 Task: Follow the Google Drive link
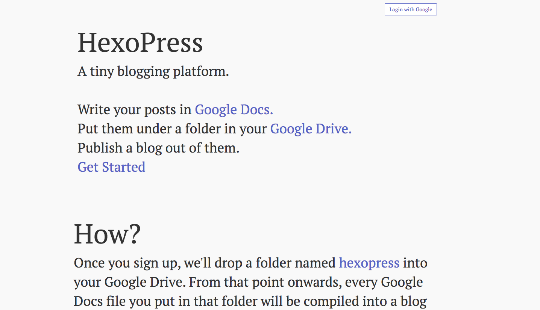pyautogui.click(x=311, y=129)
